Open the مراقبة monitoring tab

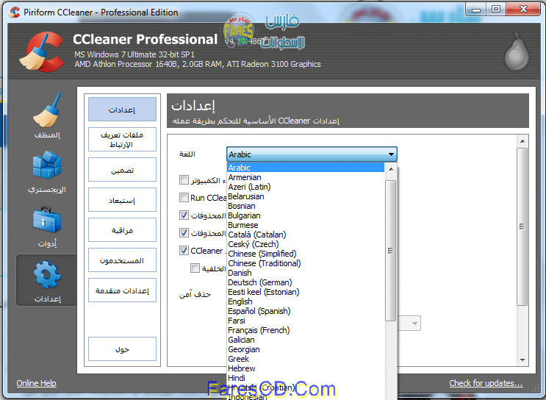pyautogui.click(x=122, y=230)
